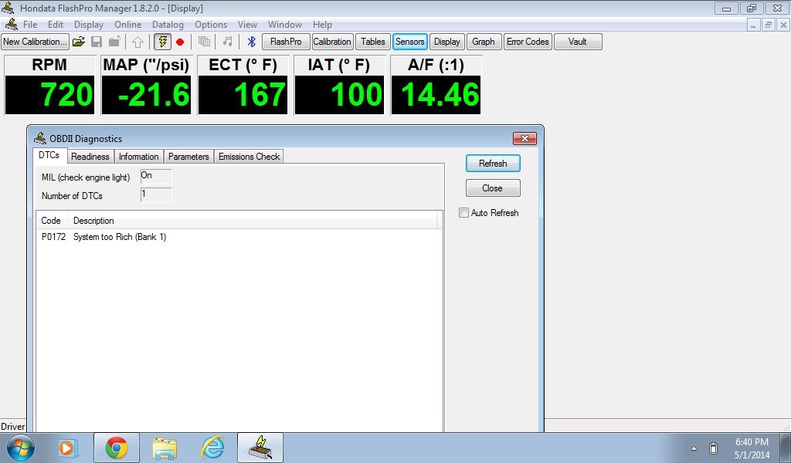Launch Google Chrome from taskbar
791x463 pixels.
pyautogui.click(x=117, y=448)
